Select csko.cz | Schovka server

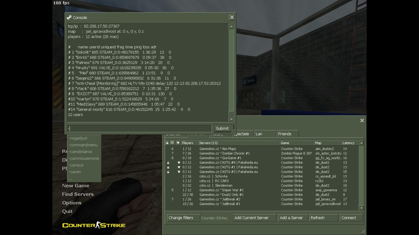coord(262,177)
